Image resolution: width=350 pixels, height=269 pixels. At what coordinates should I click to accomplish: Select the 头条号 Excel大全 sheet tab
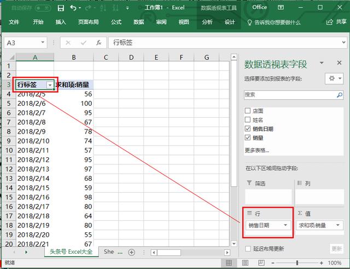pos(71,252)
